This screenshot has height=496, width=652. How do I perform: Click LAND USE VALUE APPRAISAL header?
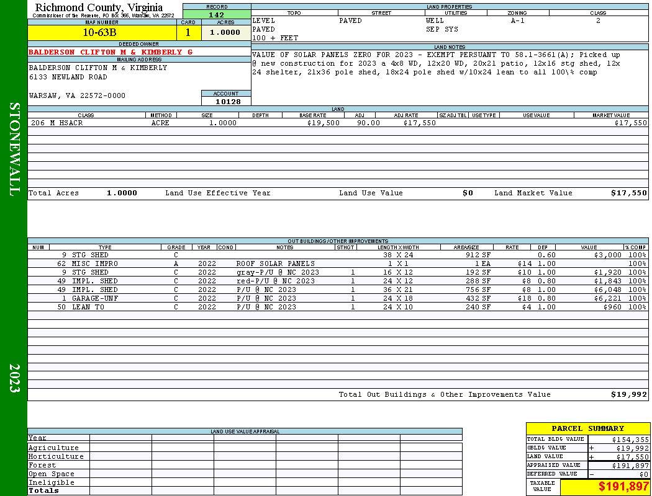(x=245, y=432)
